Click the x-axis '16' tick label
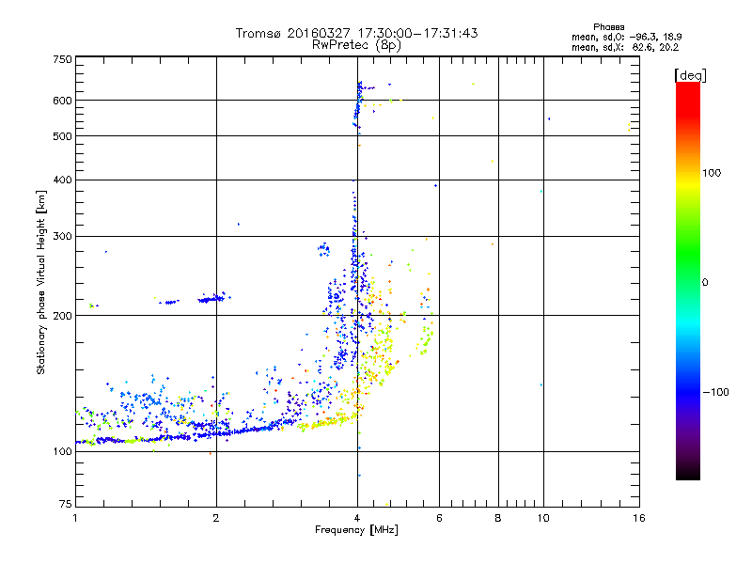Viewport: 752px width, 564px height. click(639, 518)
